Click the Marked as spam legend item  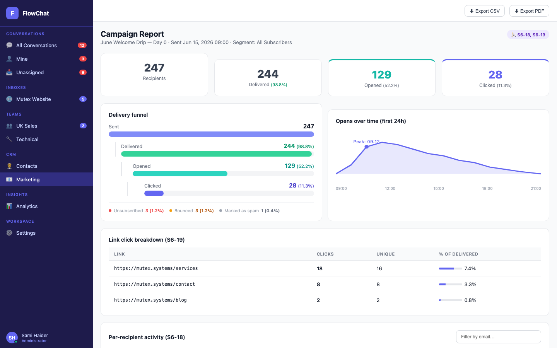point(249,211)
